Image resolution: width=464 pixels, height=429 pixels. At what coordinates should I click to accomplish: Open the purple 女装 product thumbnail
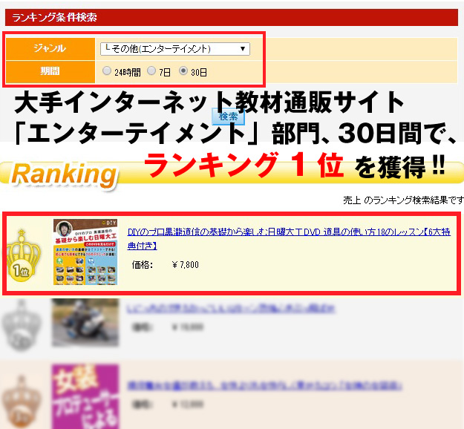[85, 397]
